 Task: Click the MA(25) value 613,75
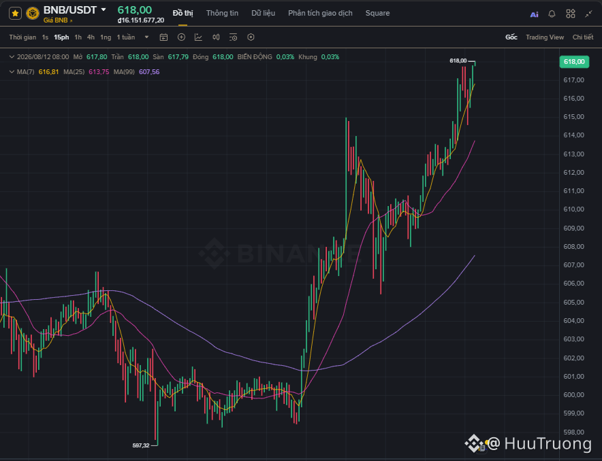[99, 71]
